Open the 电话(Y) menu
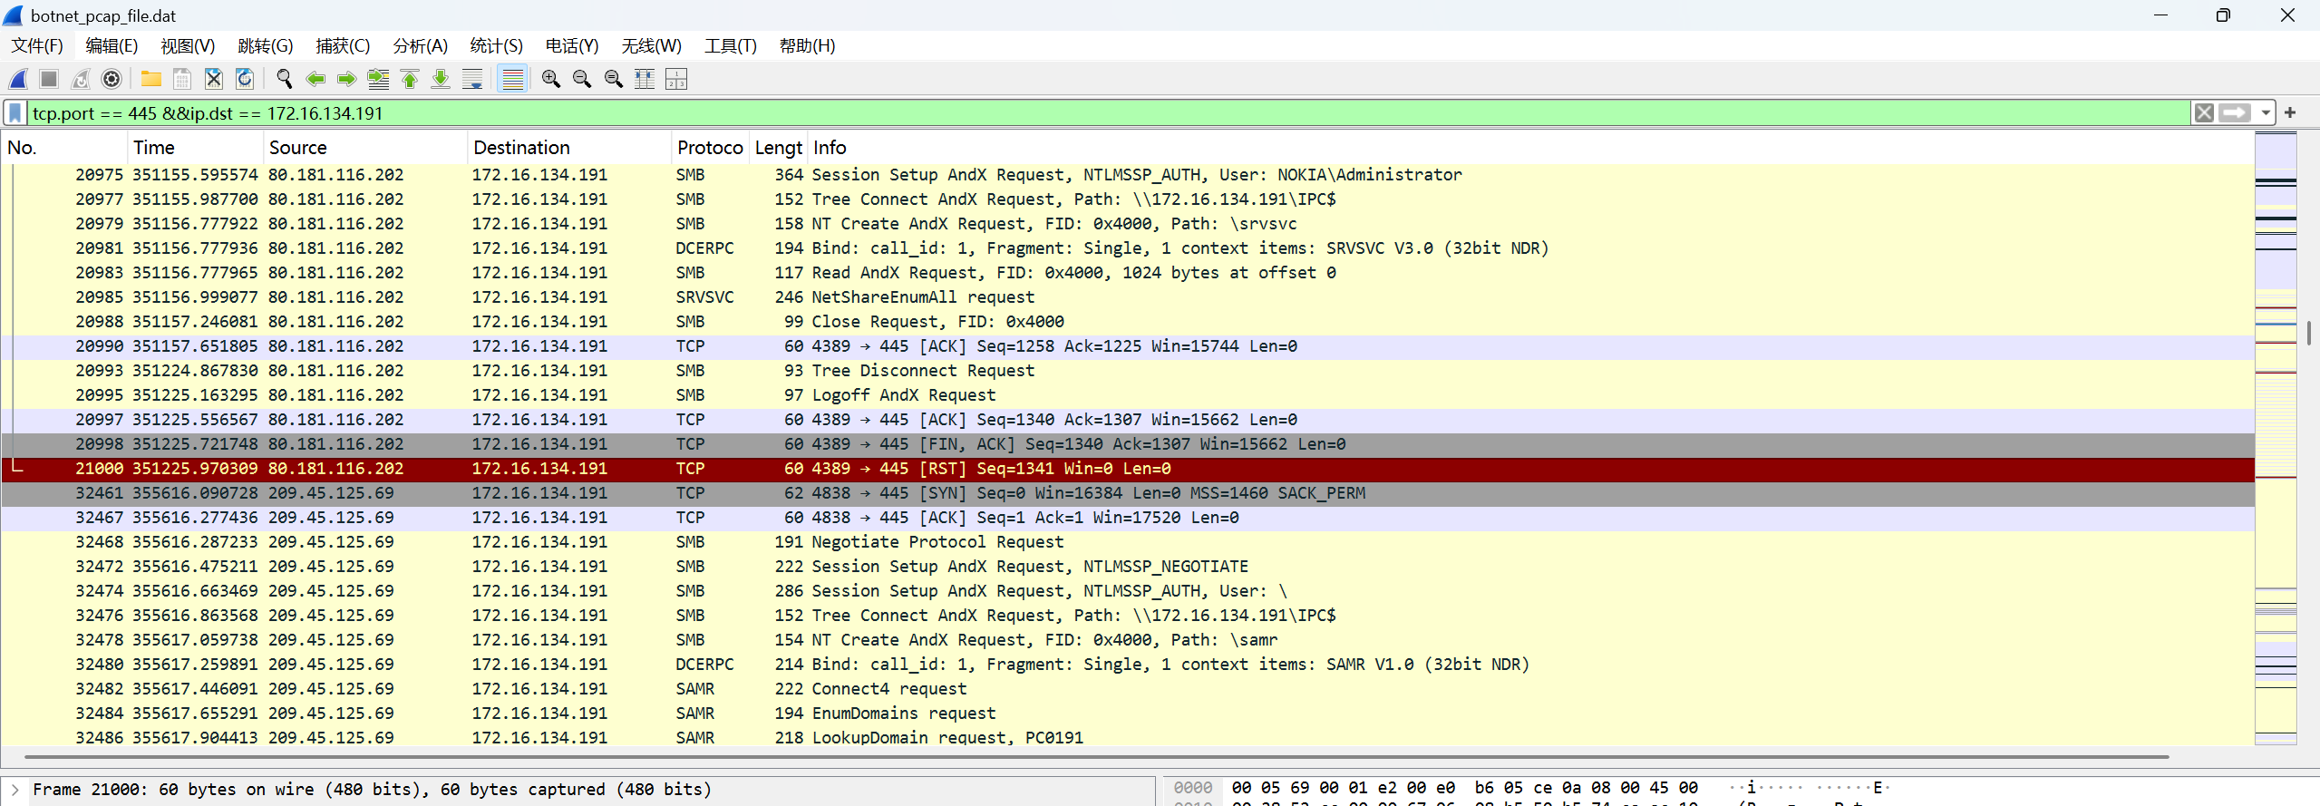The image size is (2320, 806). click(572, 45)
